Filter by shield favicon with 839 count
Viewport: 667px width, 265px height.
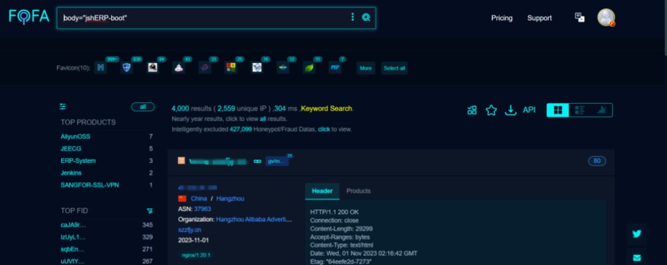(127, 67)
